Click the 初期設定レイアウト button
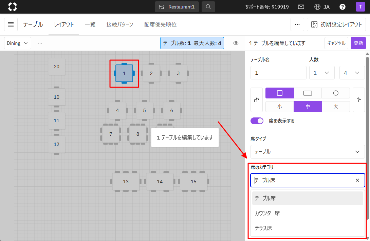Viewport: 370px width, 241px height. (x=336, y=24)
